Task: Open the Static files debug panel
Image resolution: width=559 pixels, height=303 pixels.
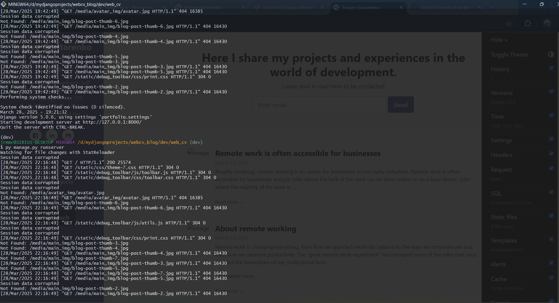Action: (504, 217)
